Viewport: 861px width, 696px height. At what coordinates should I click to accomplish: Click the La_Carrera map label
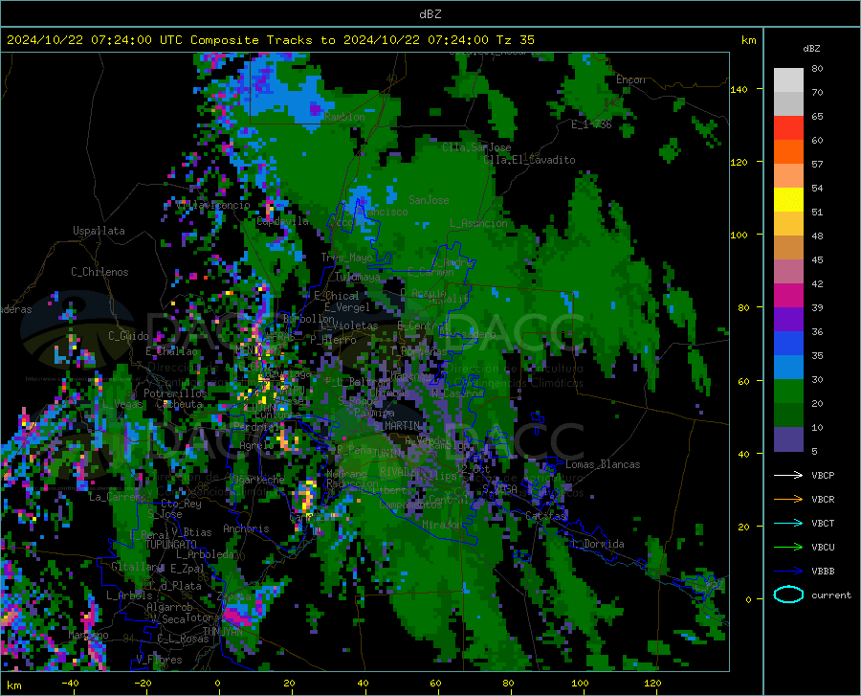tap(118, 497)
